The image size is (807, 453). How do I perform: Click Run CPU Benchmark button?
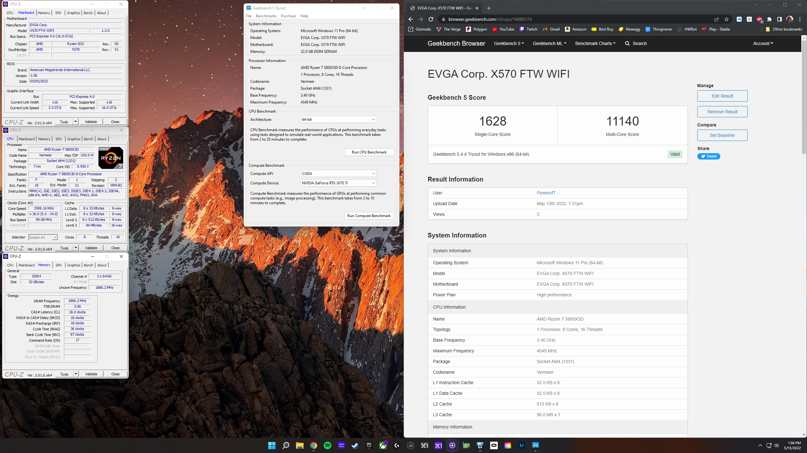pos(369,152)
